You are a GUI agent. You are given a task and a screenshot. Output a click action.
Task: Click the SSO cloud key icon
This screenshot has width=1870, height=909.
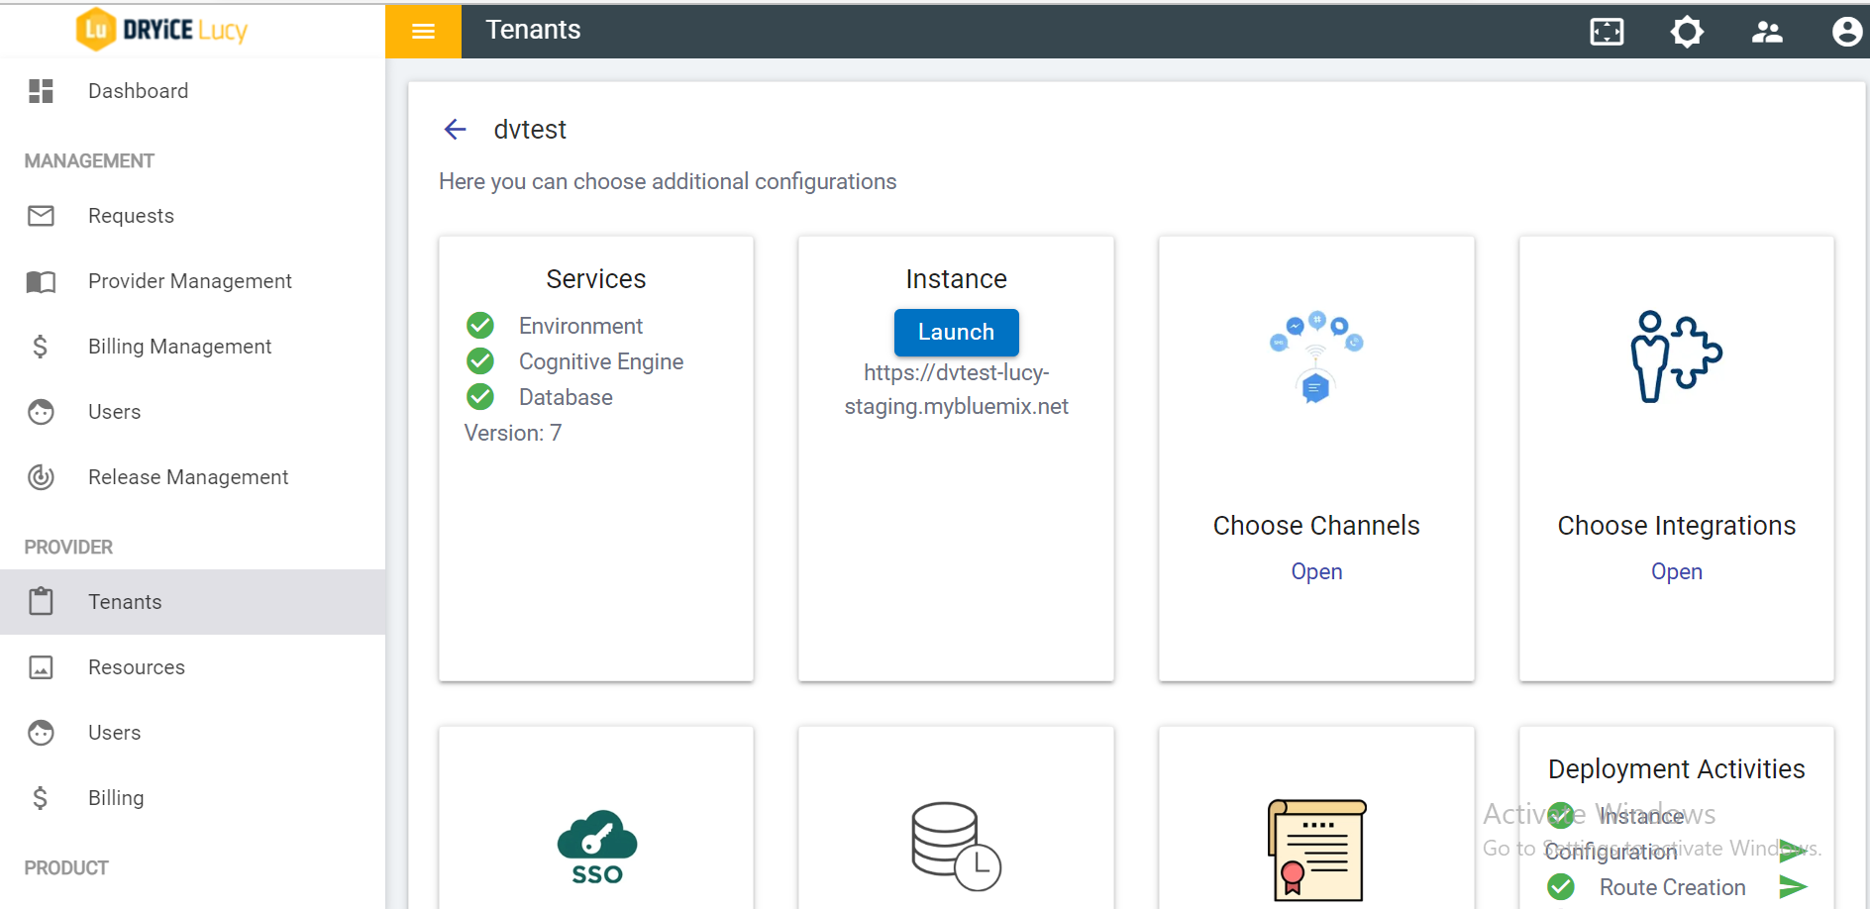pyautogui.click(x=596, y=847)
